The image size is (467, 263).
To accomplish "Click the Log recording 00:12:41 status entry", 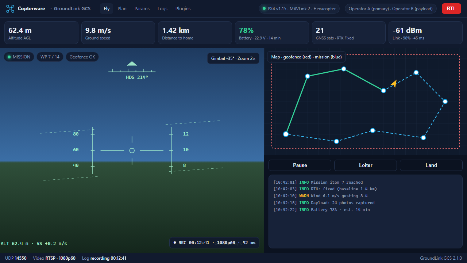I will click(104, 258).
